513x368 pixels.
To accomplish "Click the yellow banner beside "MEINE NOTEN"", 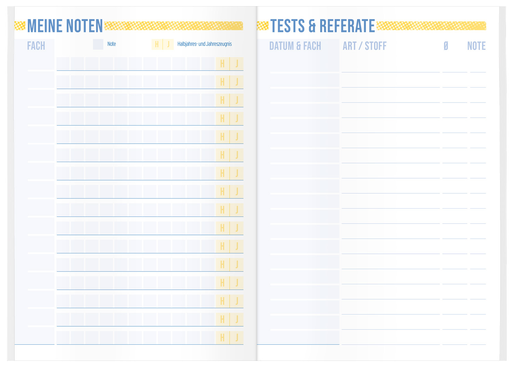I will click(174, 26).
